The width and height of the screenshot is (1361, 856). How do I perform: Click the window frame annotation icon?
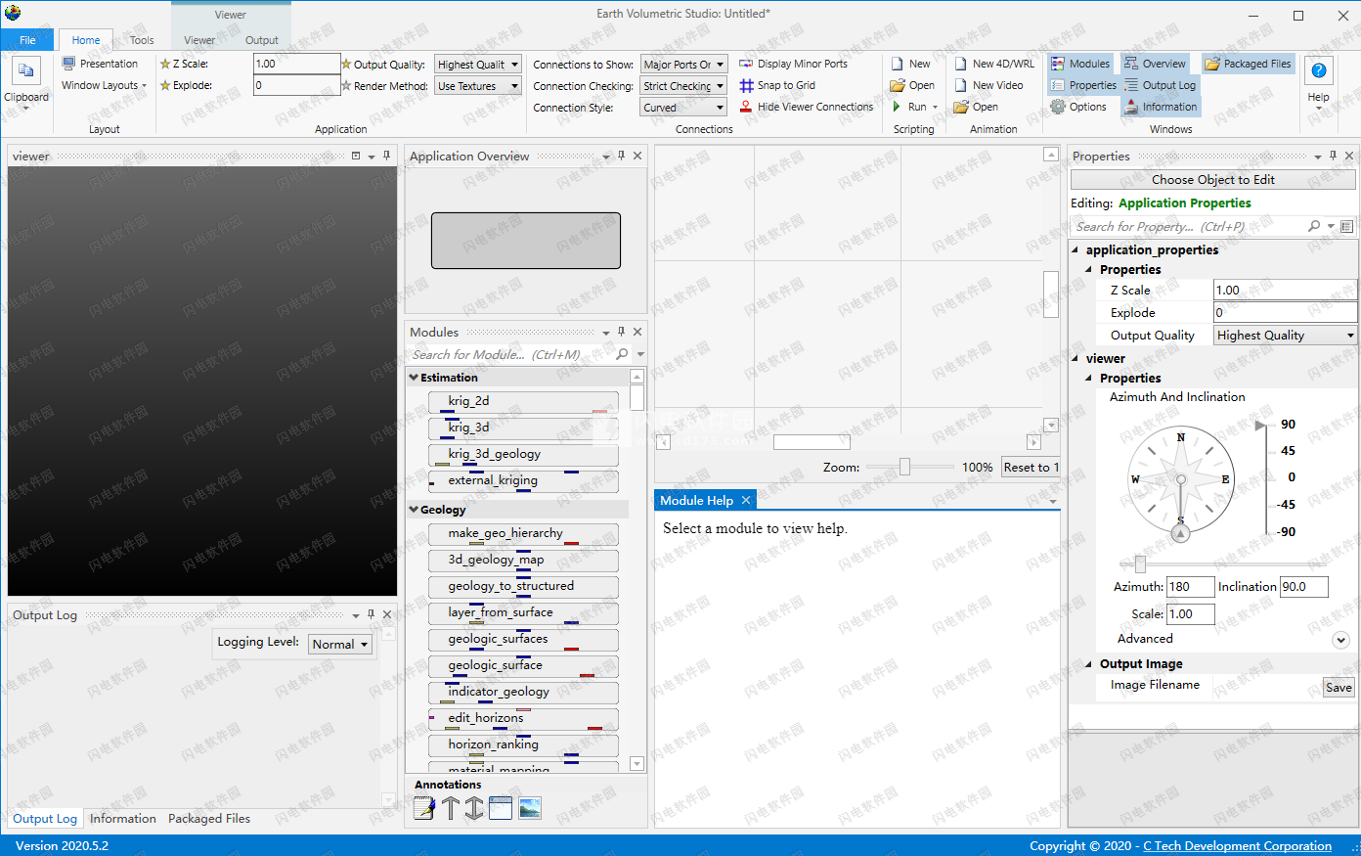click(x=501, y=808)
